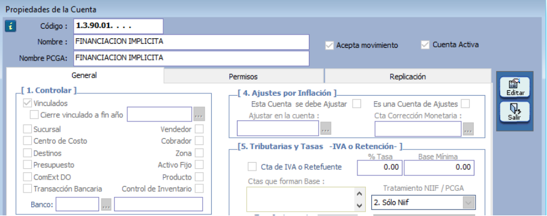Click the '[ 4. Ajustes por Inflación ]' heading
The height and width of the screenshot is (216, 547).
coord(287,93)
